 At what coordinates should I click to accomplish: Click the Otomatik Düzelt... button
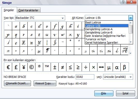[x=17, y=83]
